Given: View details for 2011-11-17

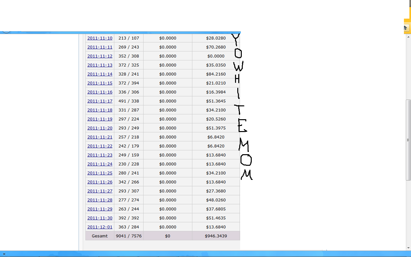Looking at the screenshot, I should pos(100,101).
